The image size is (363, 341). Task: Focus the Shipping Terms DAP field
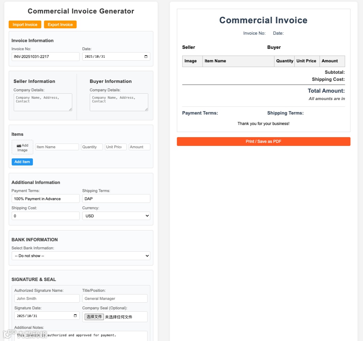(116, 199)
